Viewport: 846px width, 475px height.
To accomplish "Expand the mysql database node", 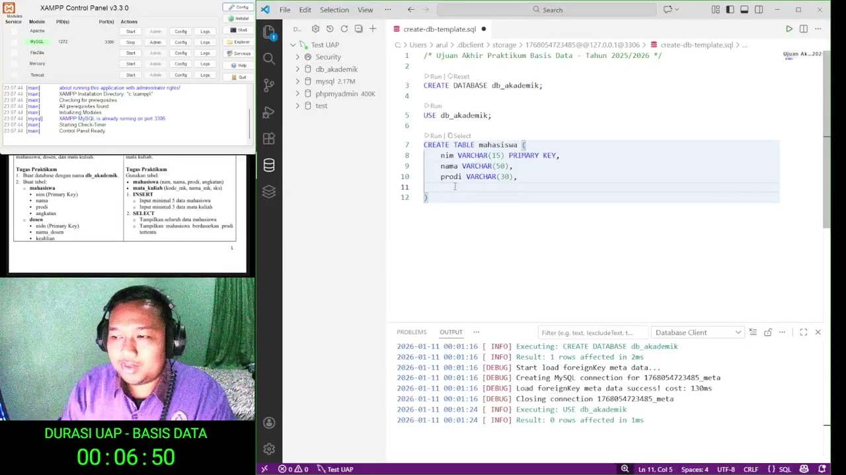I will coord(297,81).
